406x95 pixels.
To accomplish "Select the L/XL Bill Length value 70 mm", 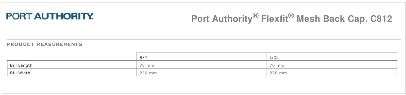I will (277, 65).
